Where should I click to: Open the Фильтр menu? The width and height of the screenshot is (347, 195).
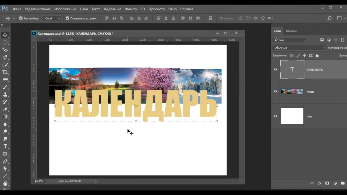(x=131, y=9)
